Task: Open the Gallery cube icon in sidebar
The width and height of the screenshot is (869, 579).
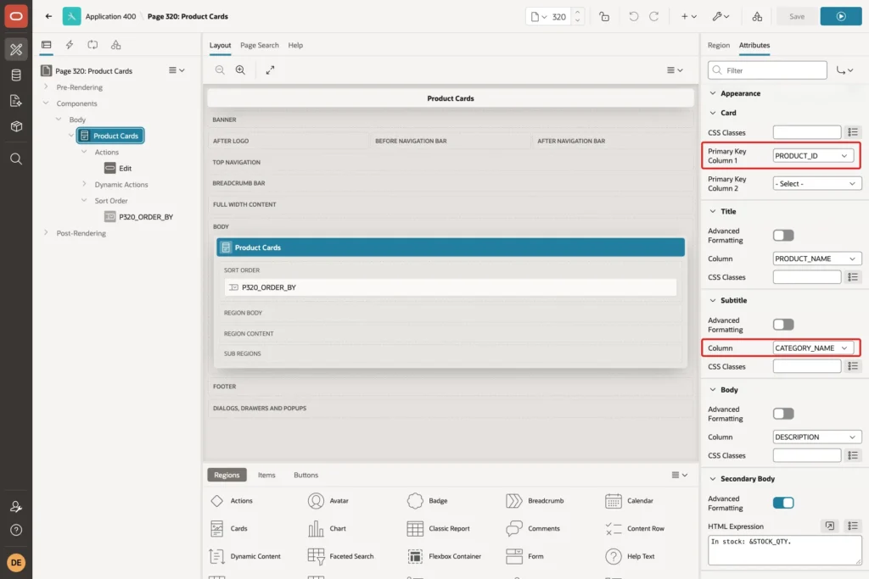Action: click(x=16, y=126)
